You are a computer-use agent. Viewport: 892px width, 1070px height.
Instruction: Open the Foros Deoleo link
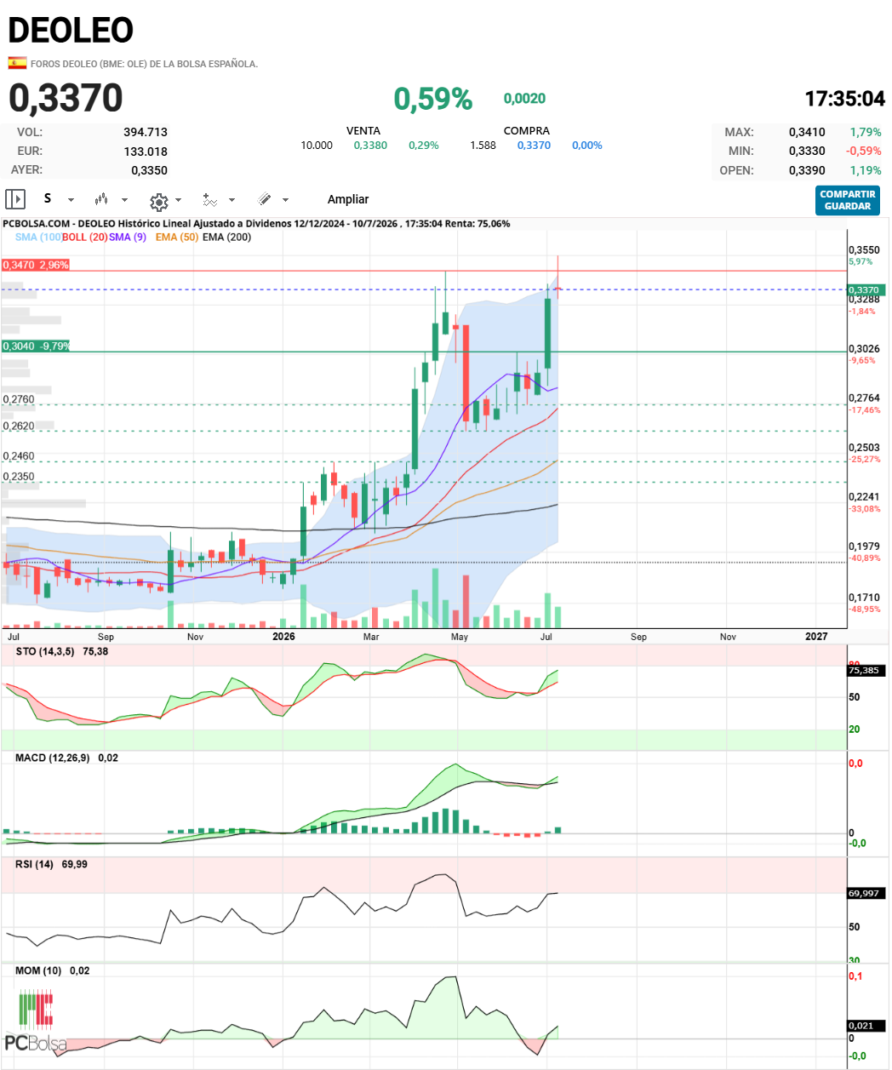[x=144, y=64]
